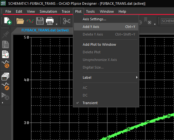Screen dimensions: 174x140
Task: Select Add Y Axis menu entry
Action: [106, 27]
